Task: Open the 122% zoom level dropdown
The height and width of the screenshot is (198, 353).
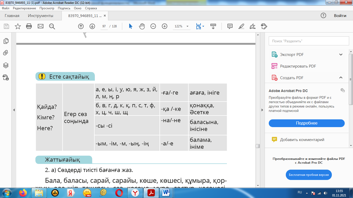Action: (x=187, y=26)
